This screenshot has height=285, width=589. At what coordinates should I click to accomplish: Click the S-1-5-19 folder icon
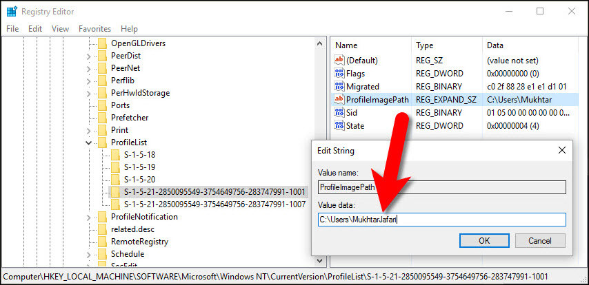point(115,167)
